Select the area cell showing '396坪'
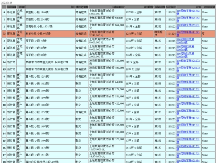Image resolution: width=217 pixels, height=163 pixels. click(139, 55)
